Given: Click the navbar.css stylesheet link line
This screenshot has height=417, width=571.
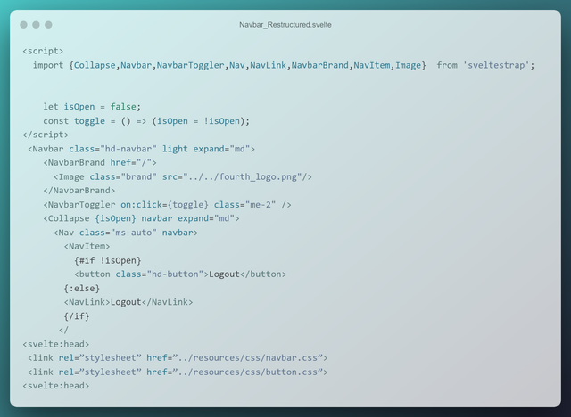Looking at the screenshot, I should (x=178, y=358).
